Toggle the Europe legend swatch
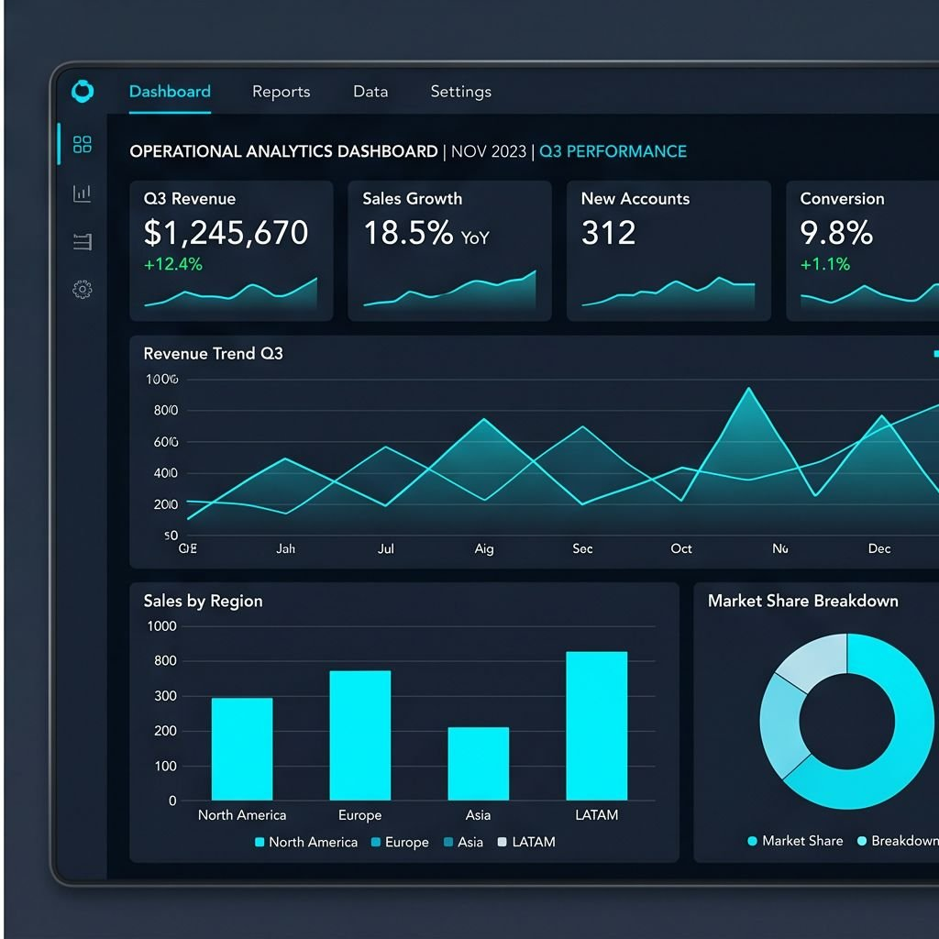Screen dimensions: 939x939 pos(376,842)
